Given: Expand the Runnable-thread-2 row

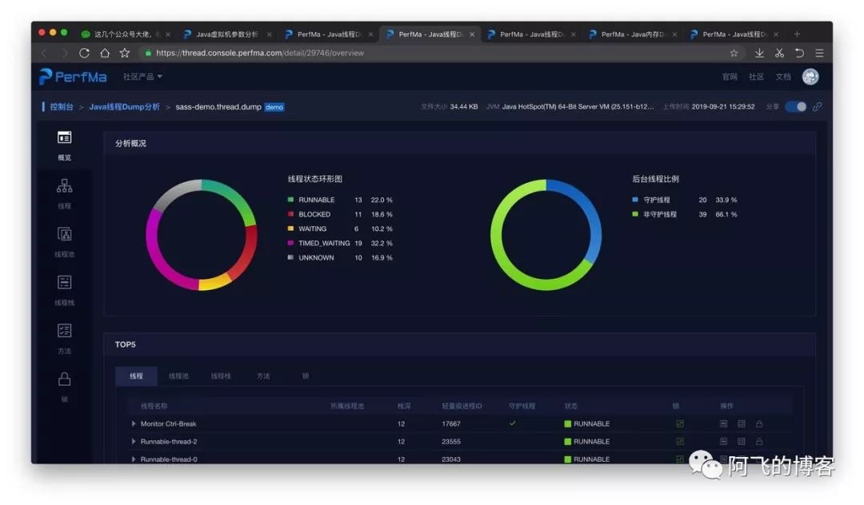Looking at the screenshot, I should coord(134,441).
